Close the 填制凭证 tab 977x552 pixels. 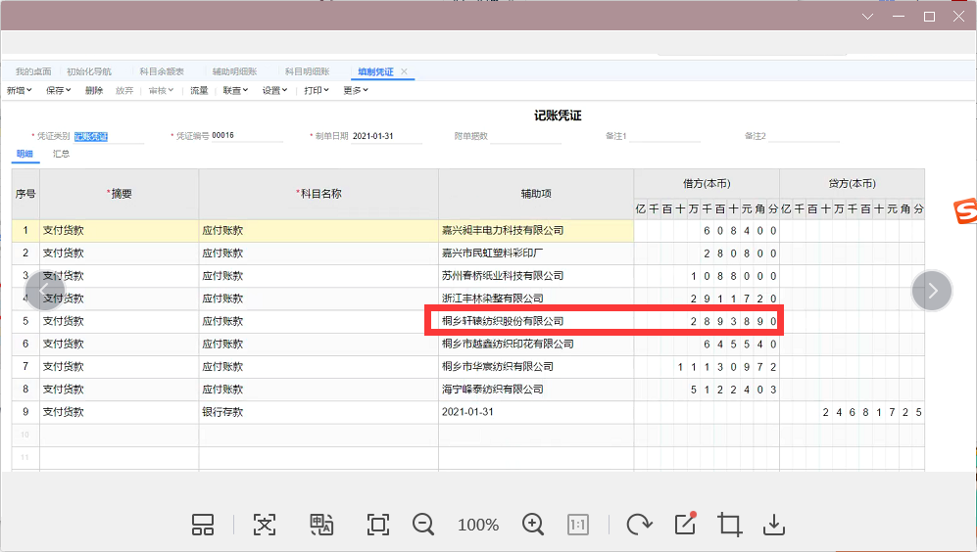404,71
